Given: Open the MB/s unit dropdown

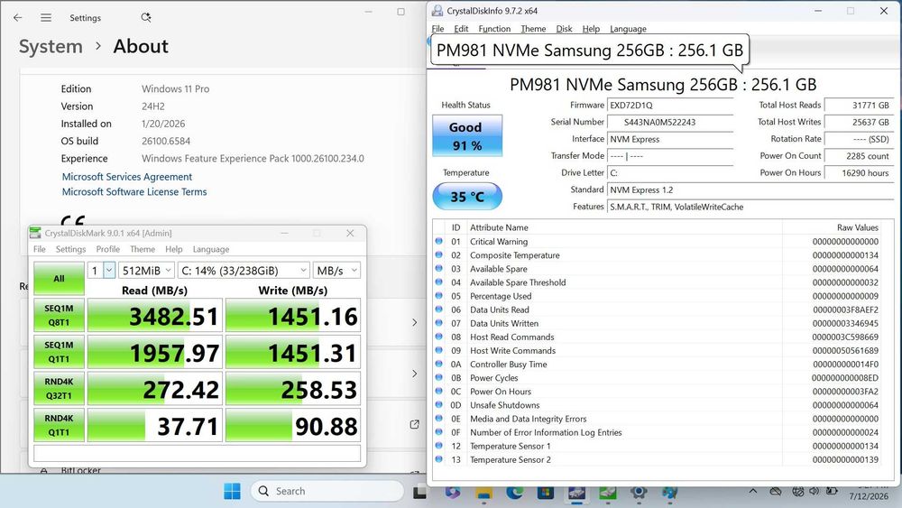Looking at the screenshot, I should coord(336,271).
